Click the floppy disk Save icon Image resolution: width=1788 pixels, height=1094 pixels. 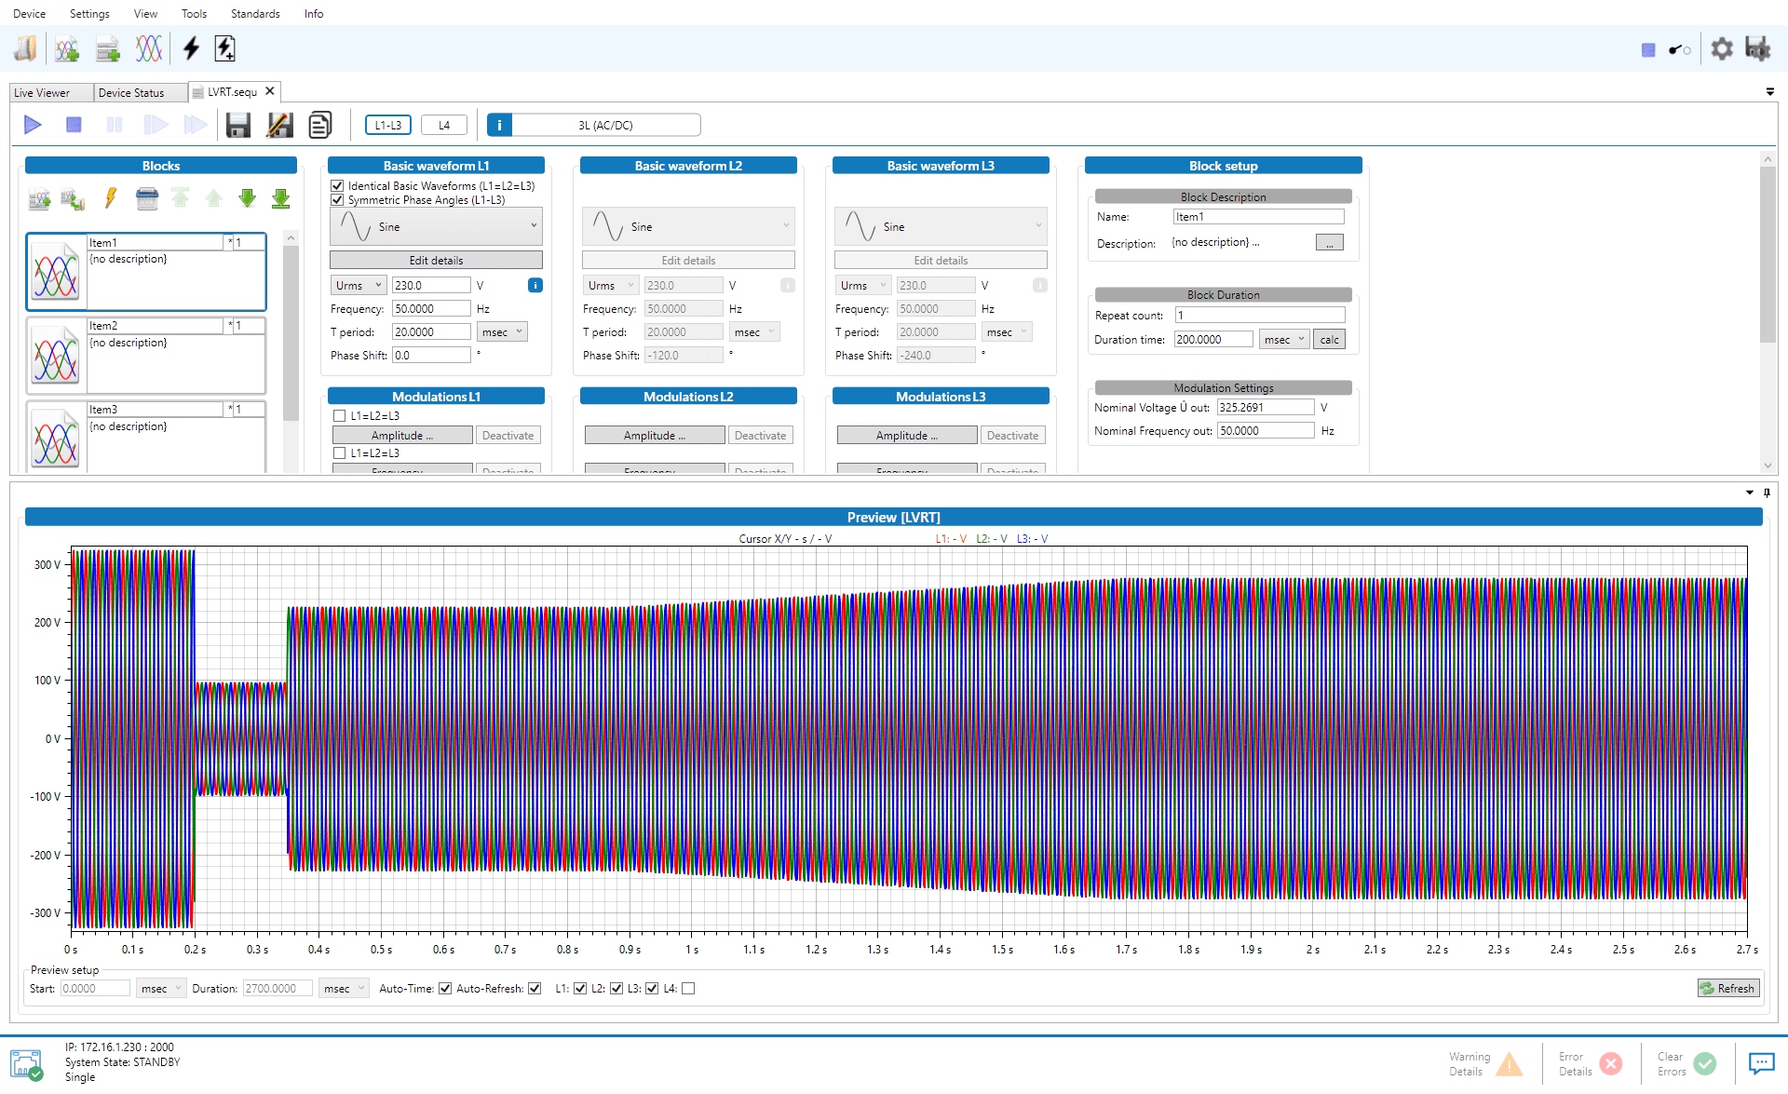click(x=238, y=125)
